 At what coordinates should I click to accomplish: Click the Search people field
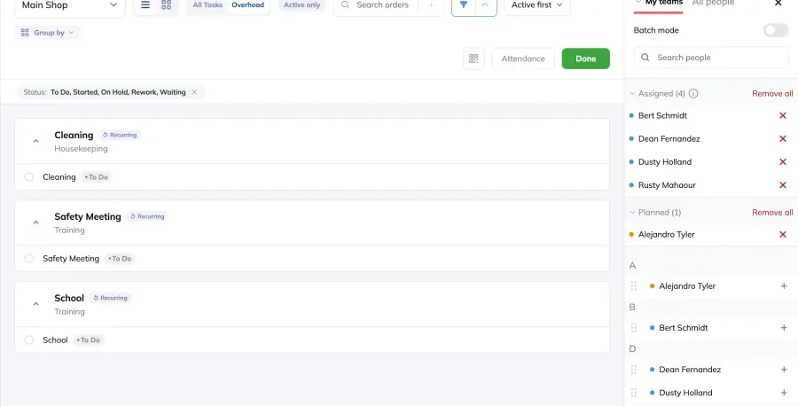point(711,58)
